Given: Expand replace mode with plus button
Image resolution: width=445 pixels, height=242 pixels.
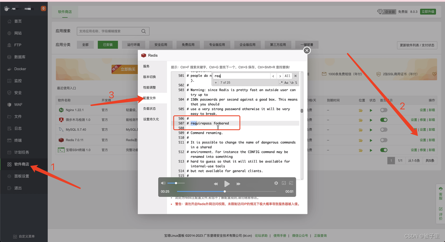Looking at the screenshot, I should [x=216, y=82].
